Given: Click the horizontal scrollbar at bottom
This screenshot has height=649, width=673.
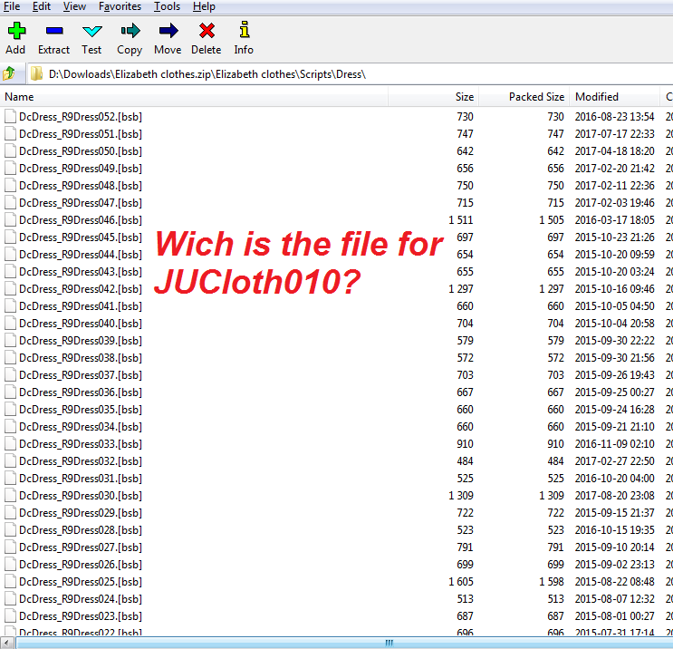Looking at the screenshot, I should pos(389,643).
